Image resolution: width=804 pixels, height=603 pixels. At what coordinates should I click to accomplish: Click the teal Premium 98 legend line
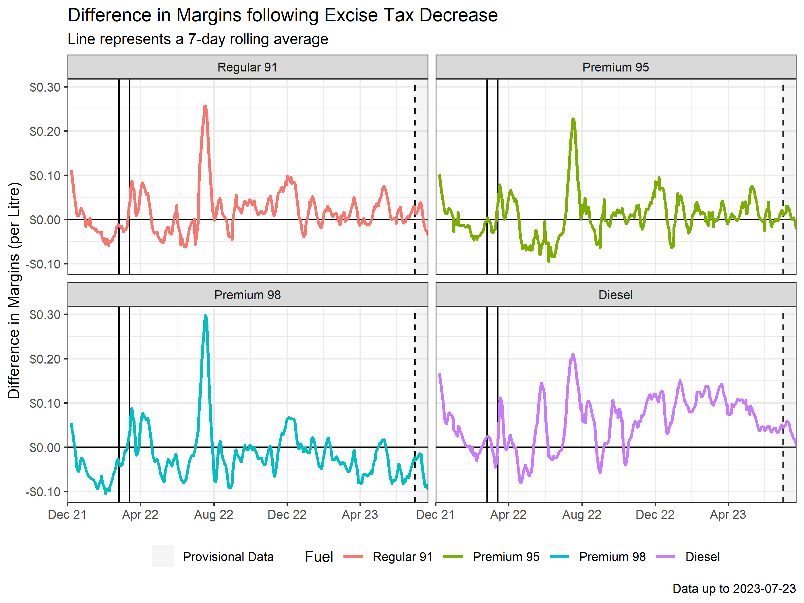[559, 556]
